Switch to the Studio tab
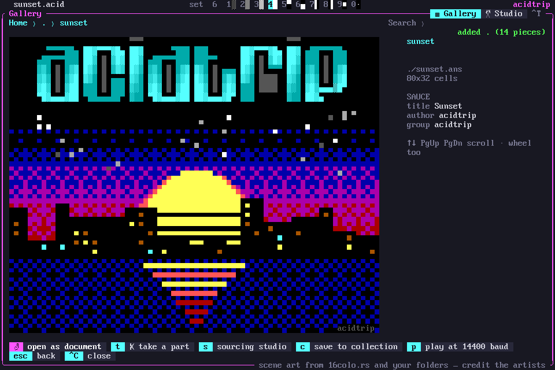 point(504,14)
